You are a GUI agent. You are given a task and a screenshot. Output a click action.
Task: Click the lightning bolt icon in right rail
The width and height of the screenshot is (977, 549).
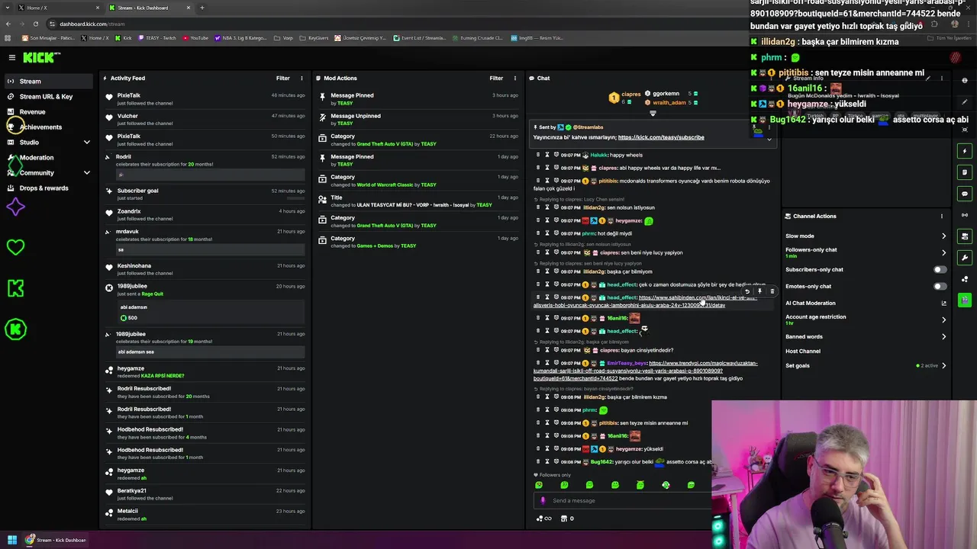[x=965, y=151]
